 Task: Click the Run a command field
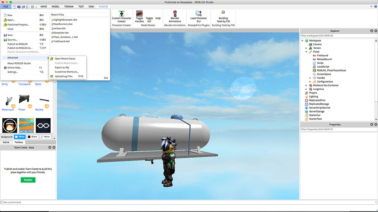coord(37,202)
